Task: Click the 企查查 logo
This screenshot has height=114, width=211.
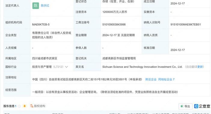Action: pos(202,106)
